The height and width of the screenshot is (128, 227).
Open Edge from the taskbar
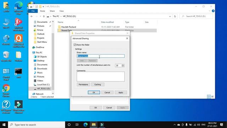[85, 125]
